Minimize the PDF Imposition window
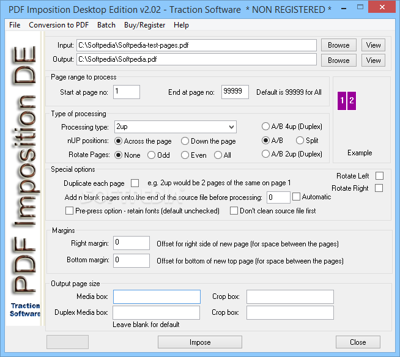This screenshot has width=400, height=357. [x=344, y=9]
